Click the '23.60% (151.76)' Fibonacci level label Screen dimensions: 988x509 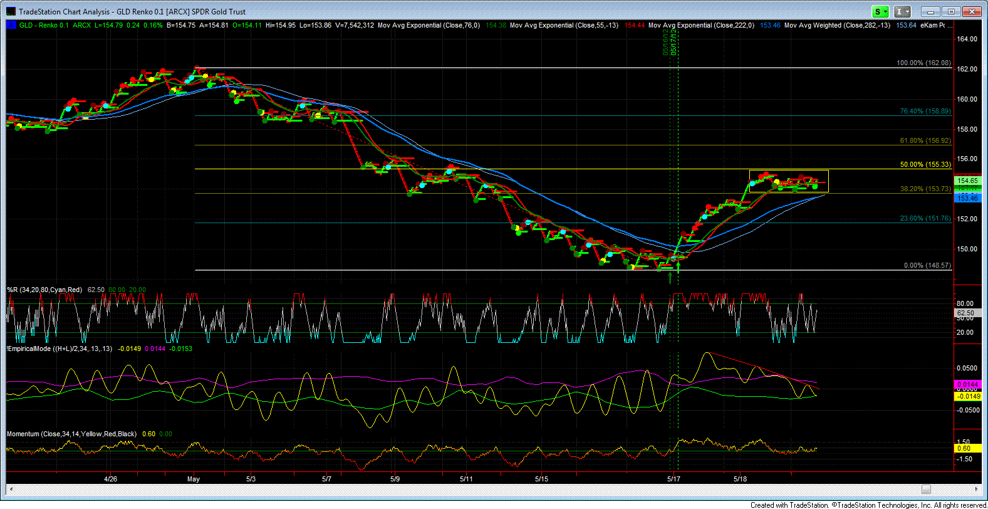coord(925,218)
